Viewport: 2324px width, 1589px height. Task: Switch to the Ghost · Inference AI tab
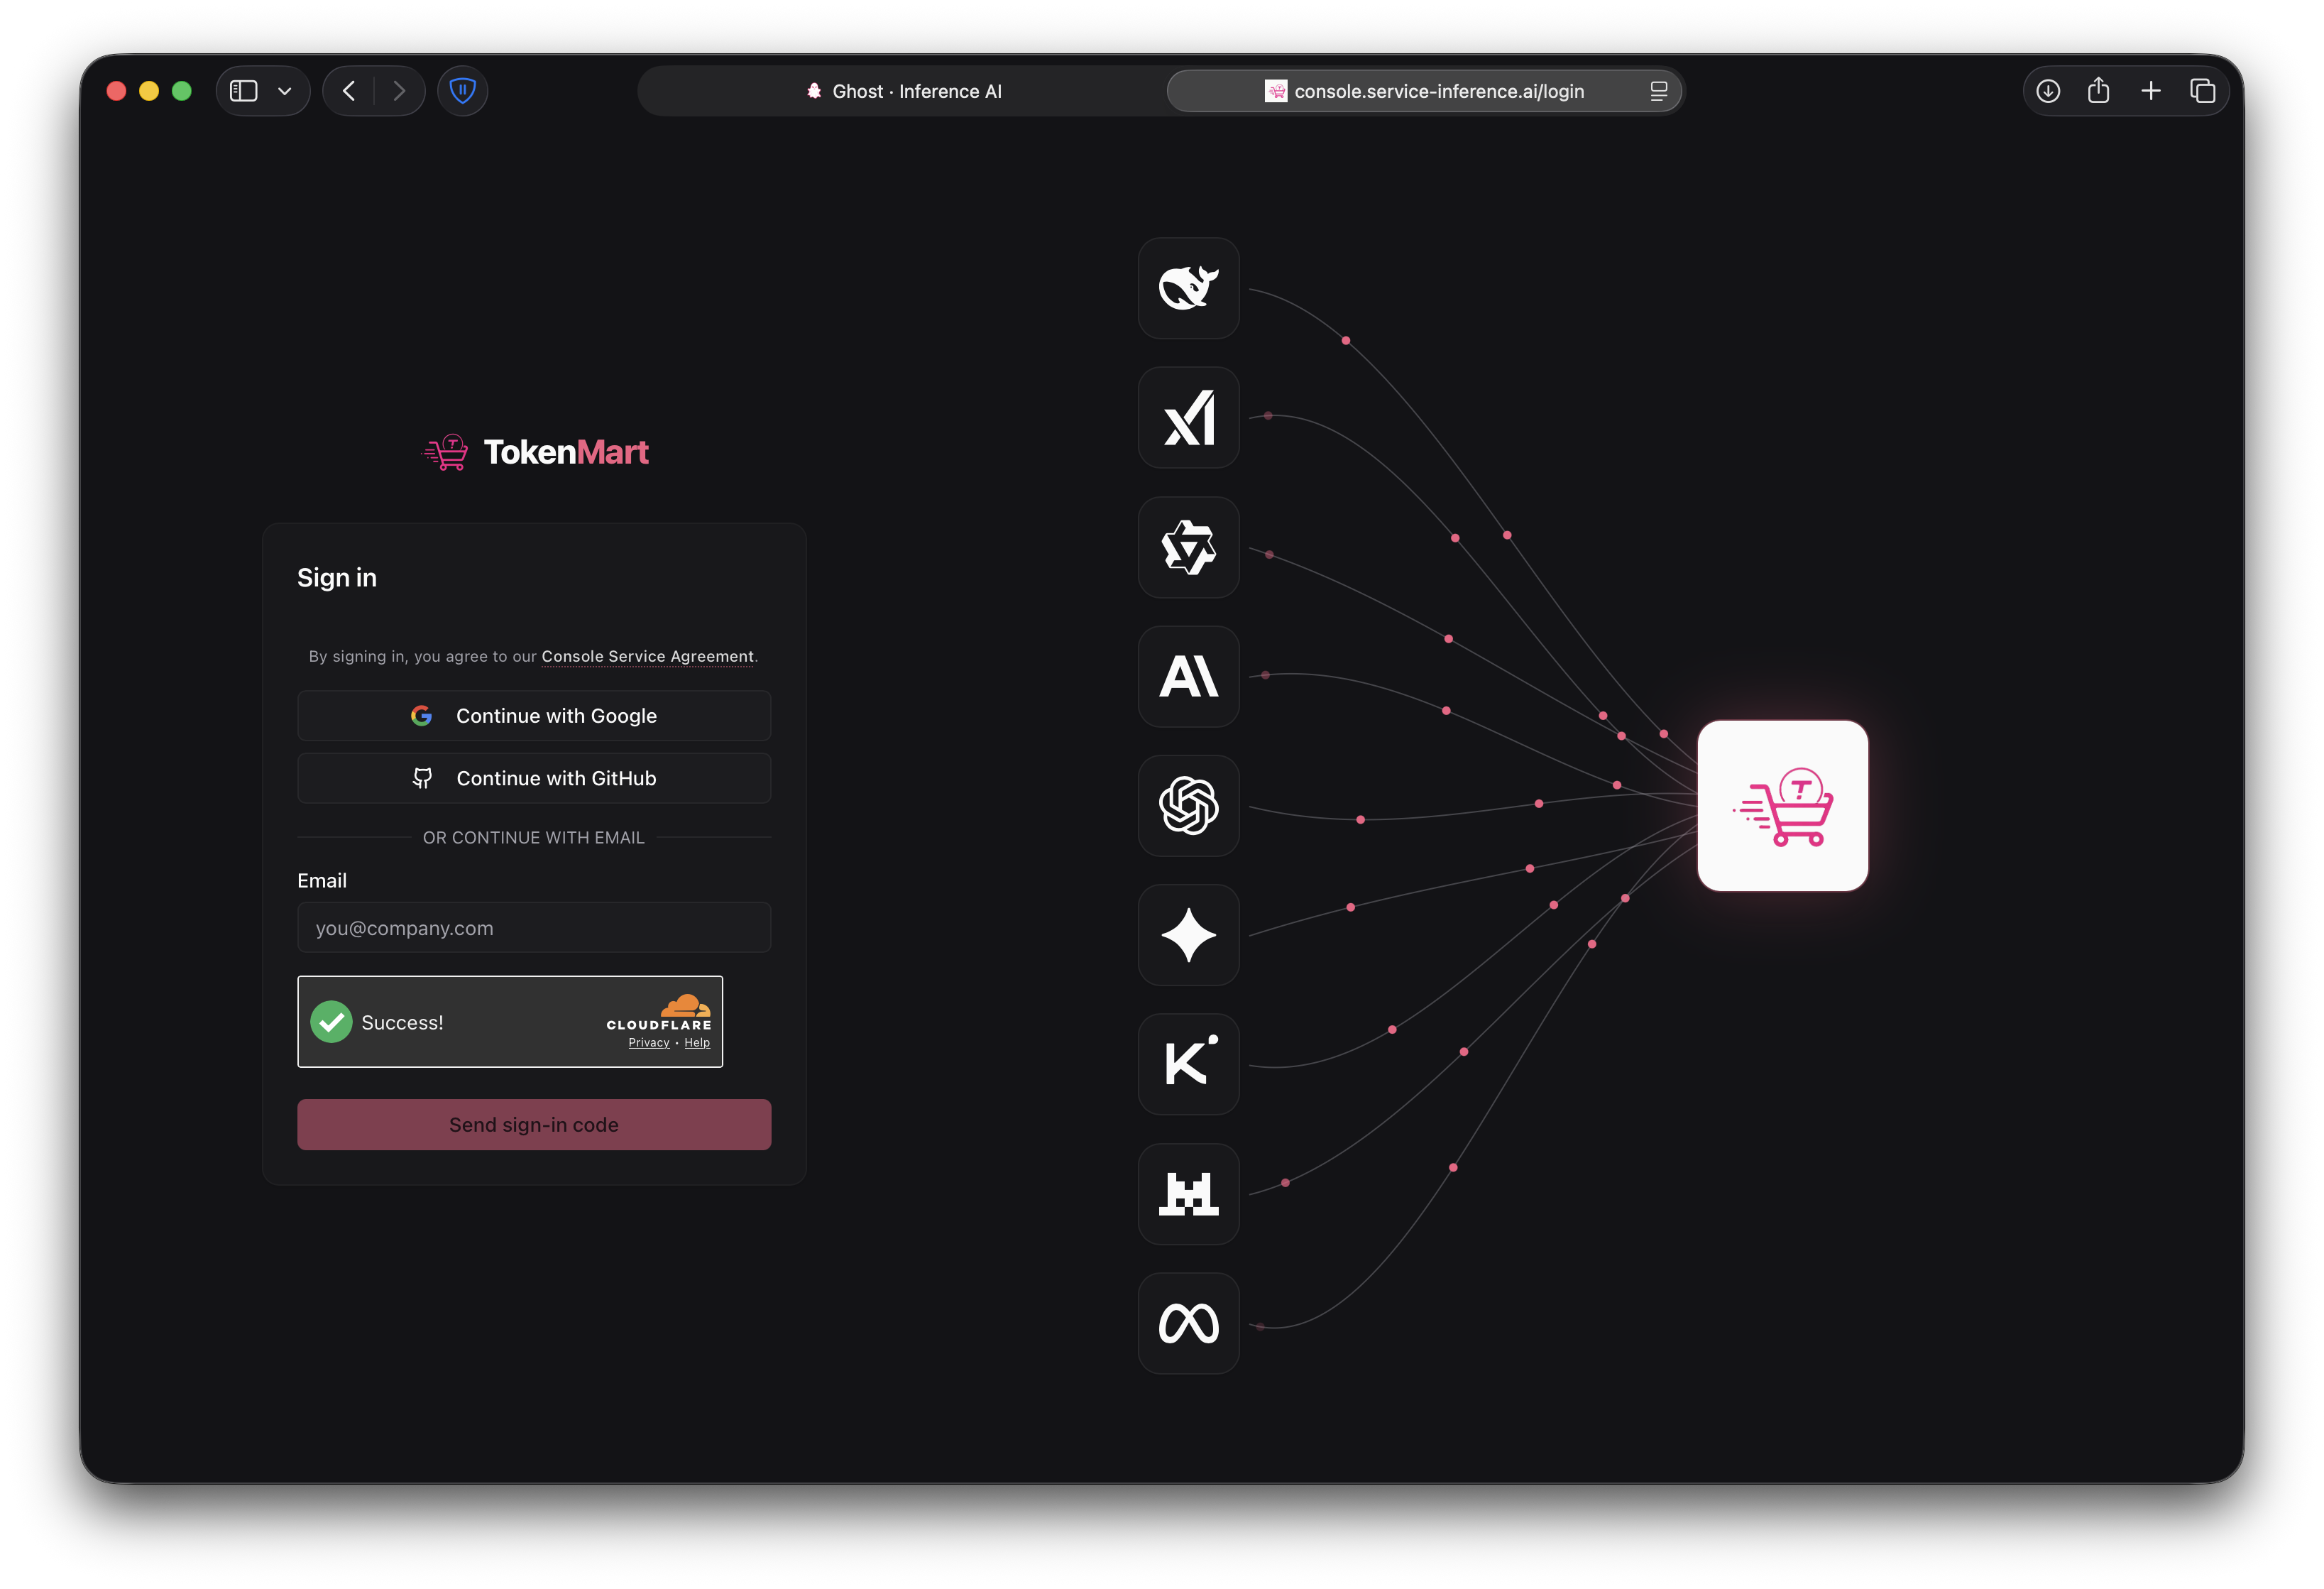(x=903, y=91)
